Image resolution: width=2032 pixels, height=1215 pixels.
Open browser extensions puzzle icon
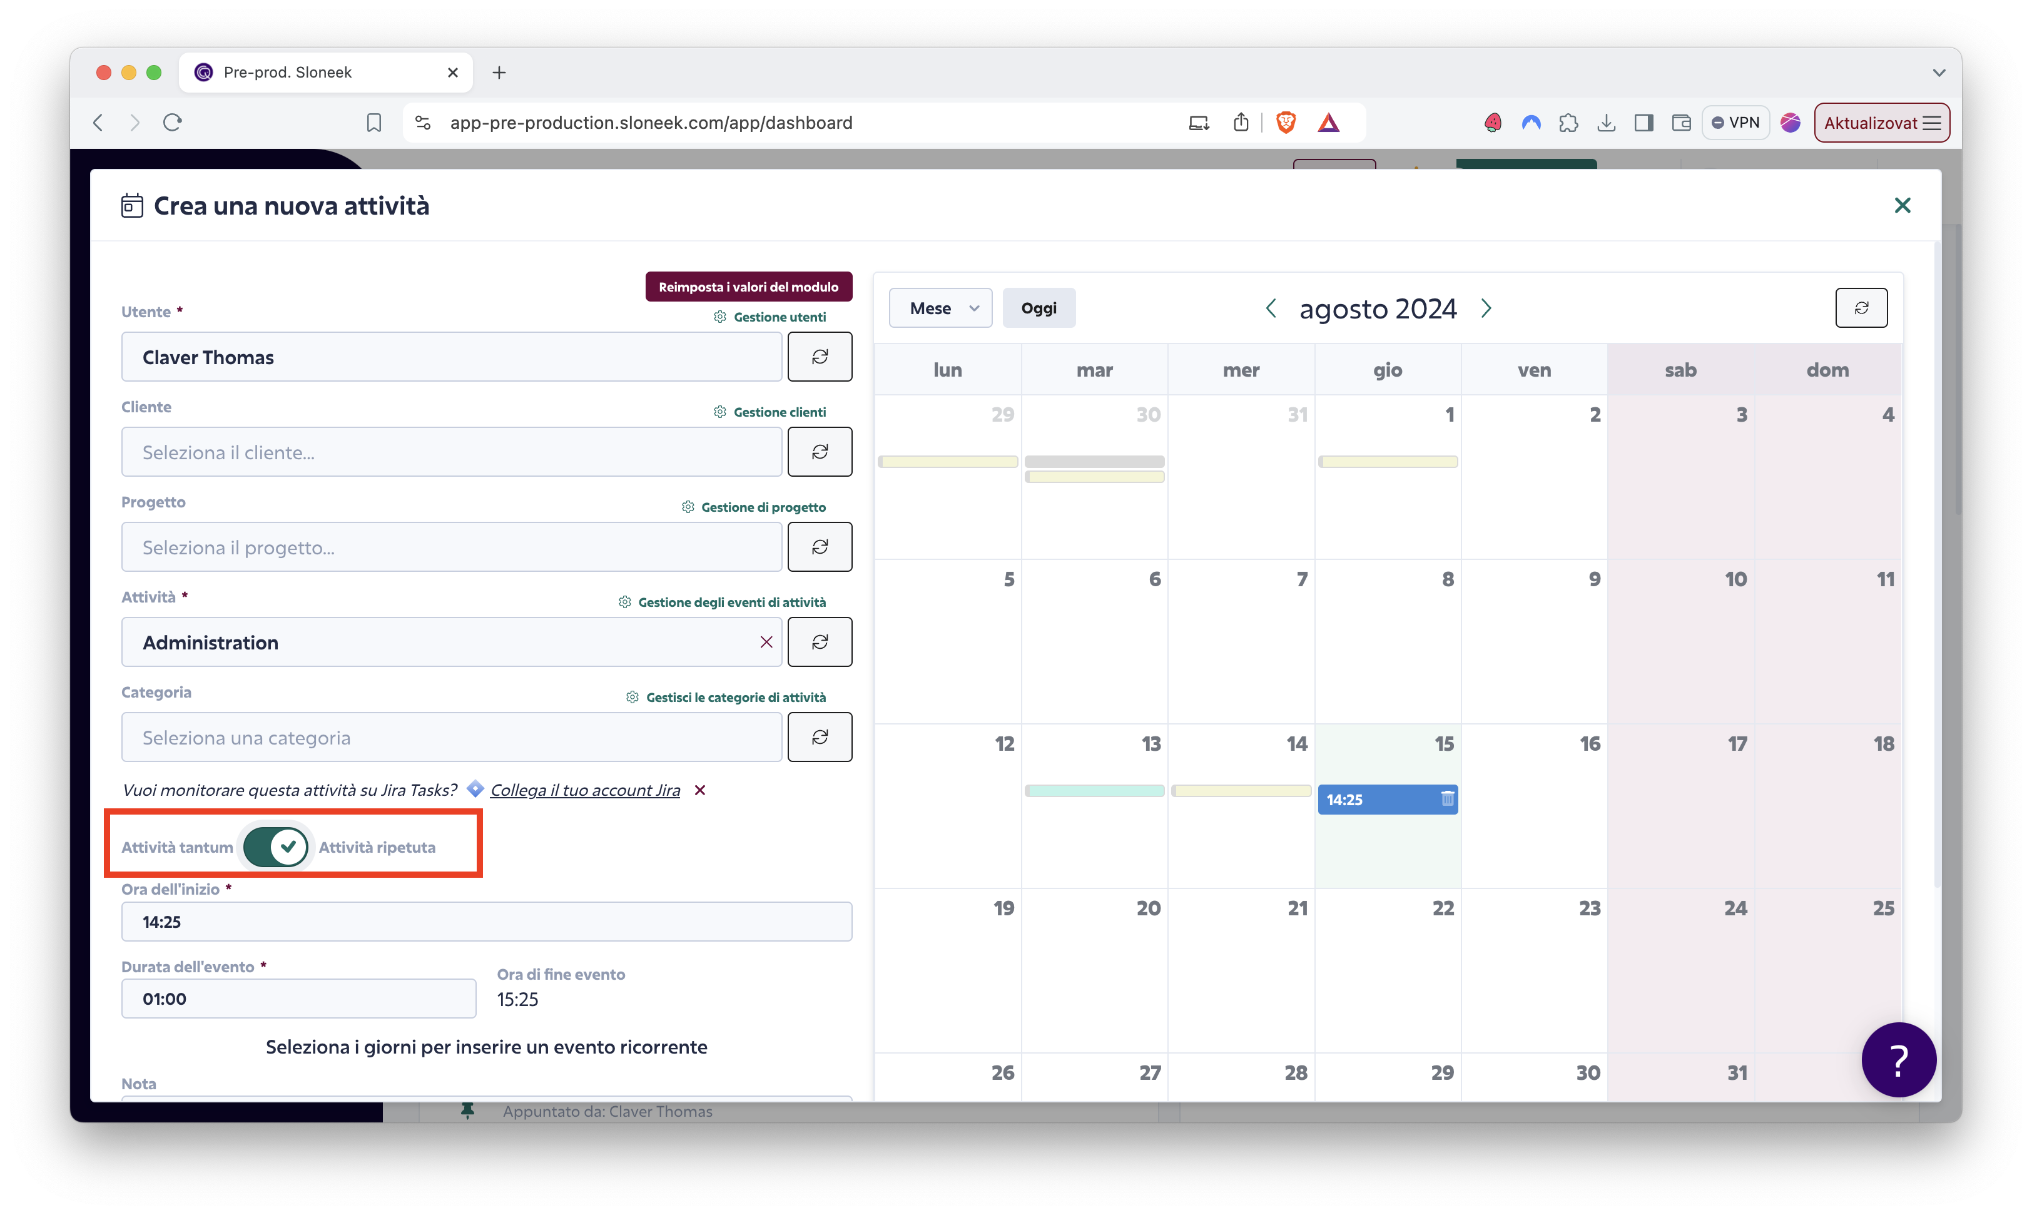tap(1568, 123)
